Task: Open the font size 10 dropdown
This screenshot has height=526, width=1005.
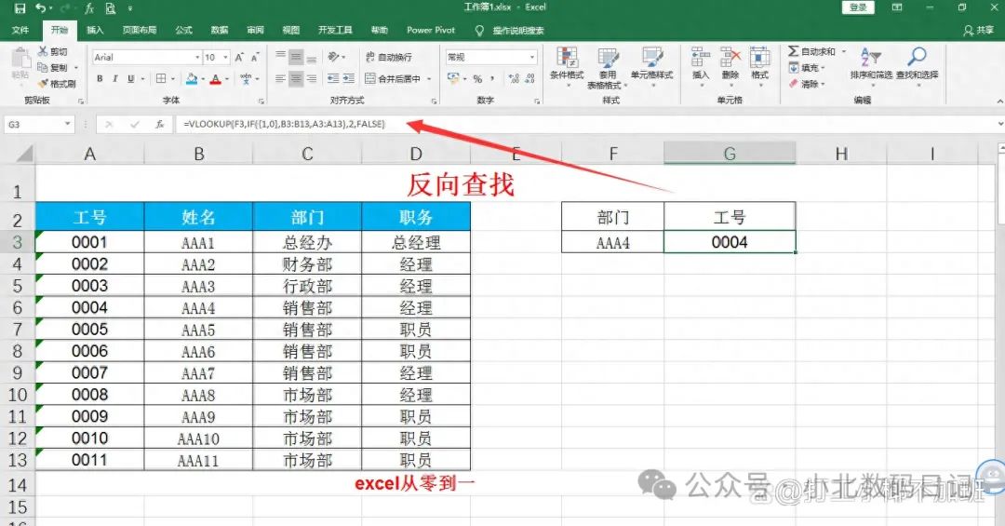Action: 225,57
